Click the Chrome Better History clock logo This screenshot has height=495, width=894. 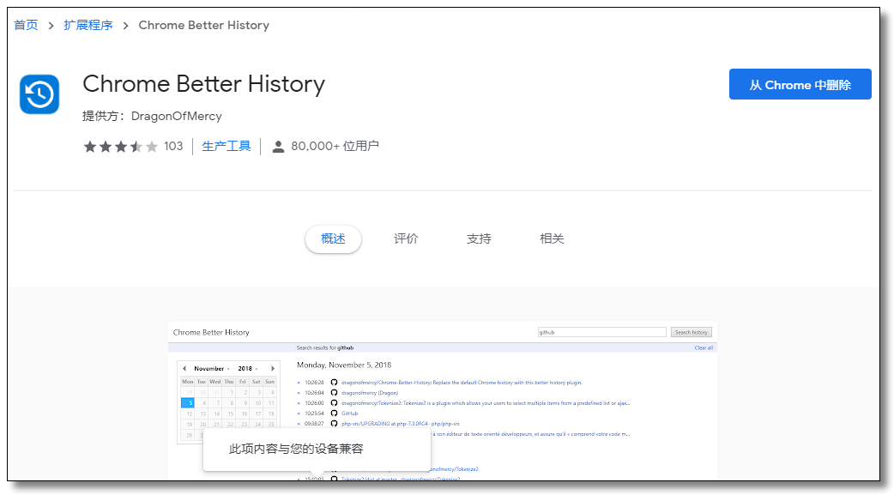point(39,94)
